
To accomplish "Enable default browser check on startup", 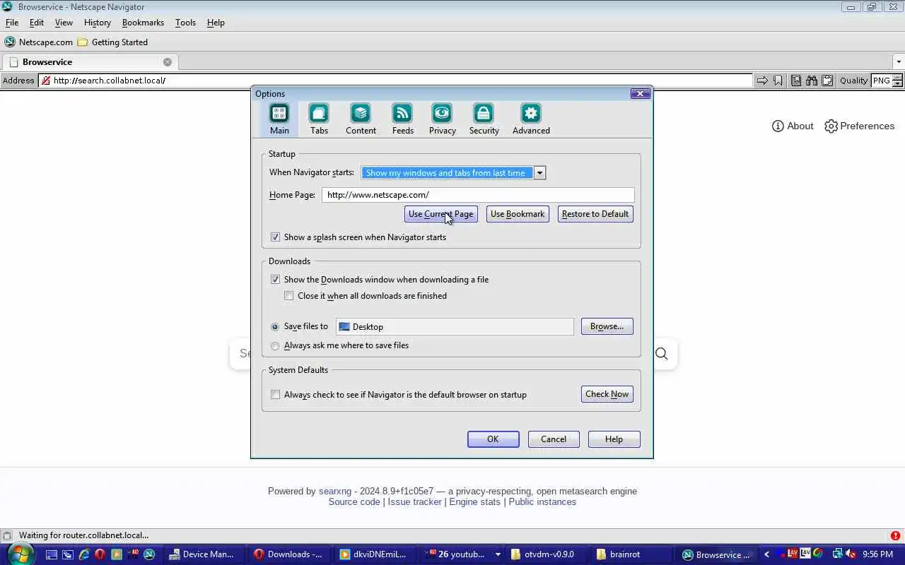I will 276,395.
